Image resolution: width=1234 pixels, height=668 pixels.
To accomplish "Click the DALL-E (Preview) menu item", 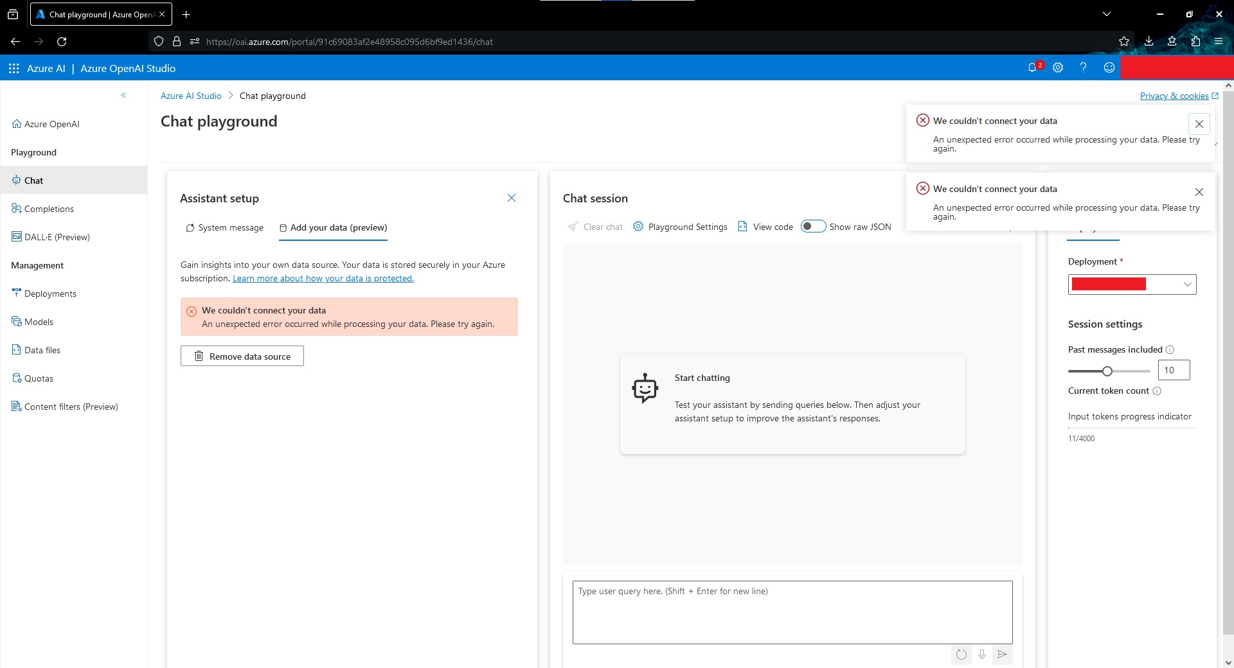I will tap(57, 237).
